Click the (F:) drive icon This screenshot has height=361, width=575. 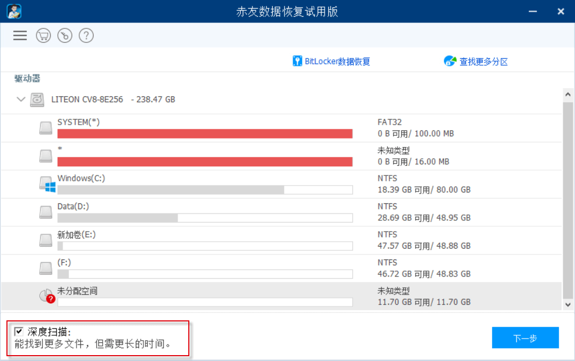(46, 268)
